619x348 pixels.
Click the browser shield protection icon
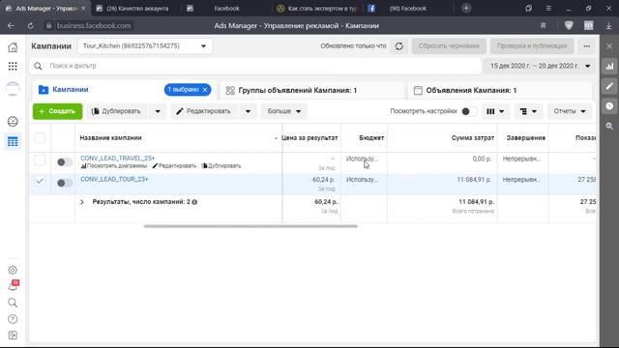pos(569,26)
